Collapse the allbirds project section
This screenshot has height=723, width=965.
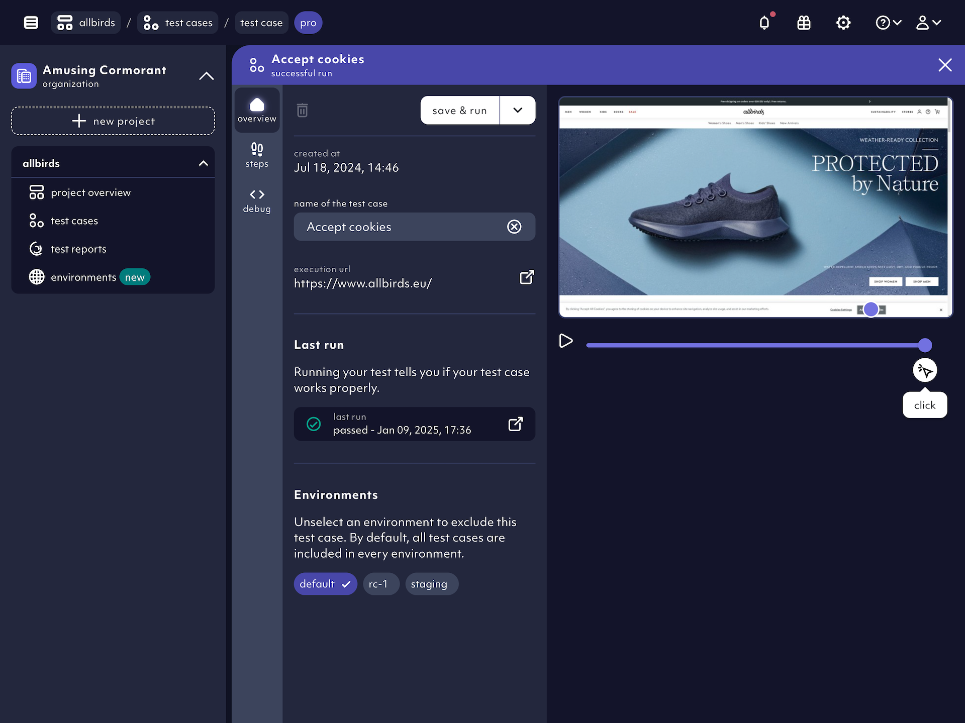point(204,163)
